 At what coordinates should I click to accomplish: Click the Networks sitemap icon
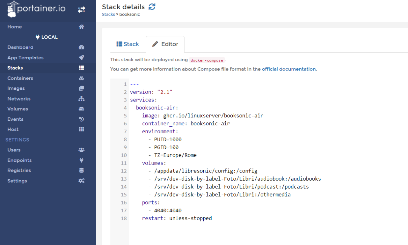click(x=81, y=99)
